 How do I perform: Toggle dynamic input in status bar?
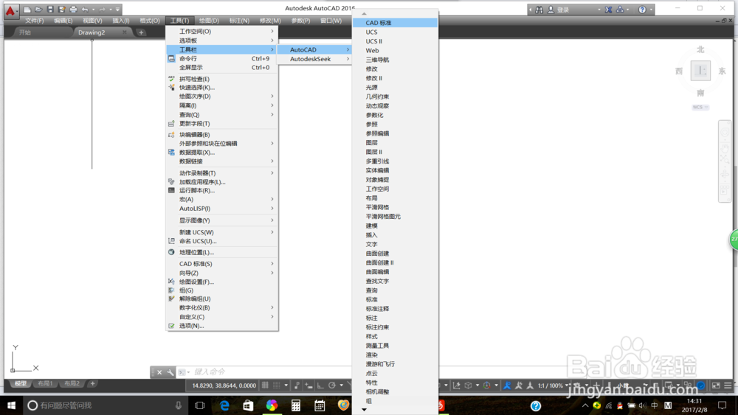(x=308, y=386)
